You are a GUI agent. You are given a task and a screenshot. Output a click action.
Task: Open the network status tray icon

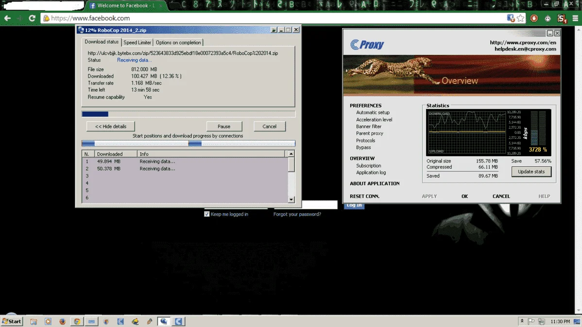point(542,322)
